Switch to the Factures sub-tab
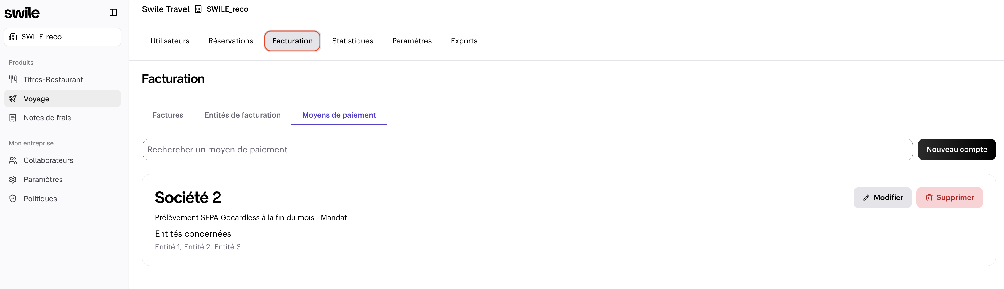Screen dimensions: 1004x289 (168, 115)
